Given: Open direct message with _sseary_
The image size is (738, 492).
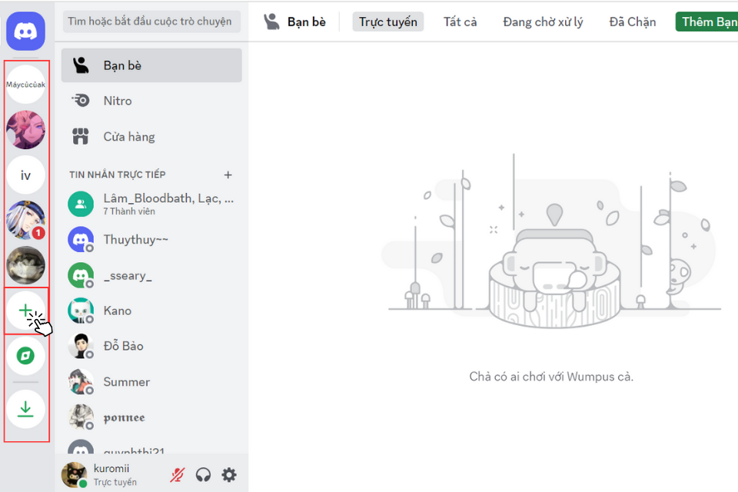Looking at the screenshot, I should [x=151, y=275].
